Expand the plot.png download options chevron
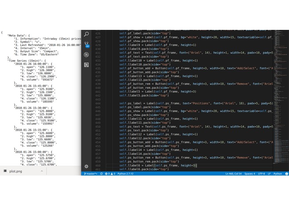Screen dimensions: 289x205 42,171
